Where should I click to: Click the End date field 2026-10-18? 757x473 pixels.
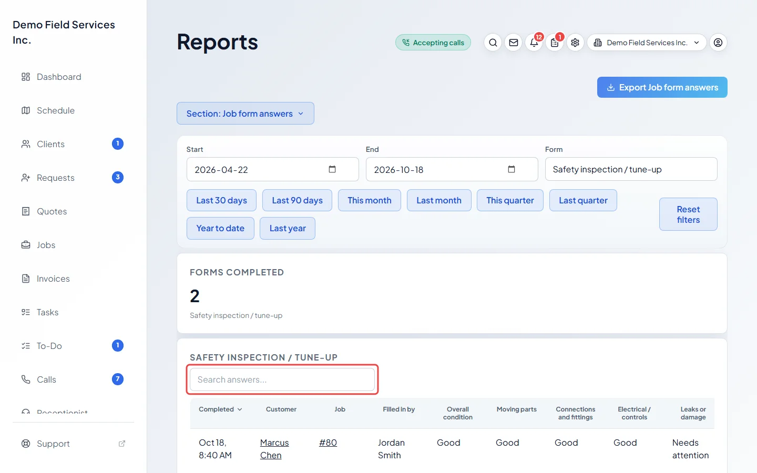pyautogui.click(x=452, y=169)
